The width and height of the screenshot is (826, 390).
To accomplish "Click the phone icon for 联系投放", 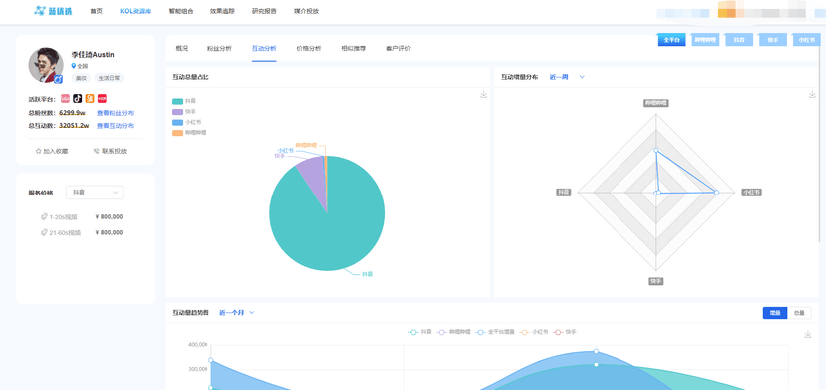I will [97, 151].
